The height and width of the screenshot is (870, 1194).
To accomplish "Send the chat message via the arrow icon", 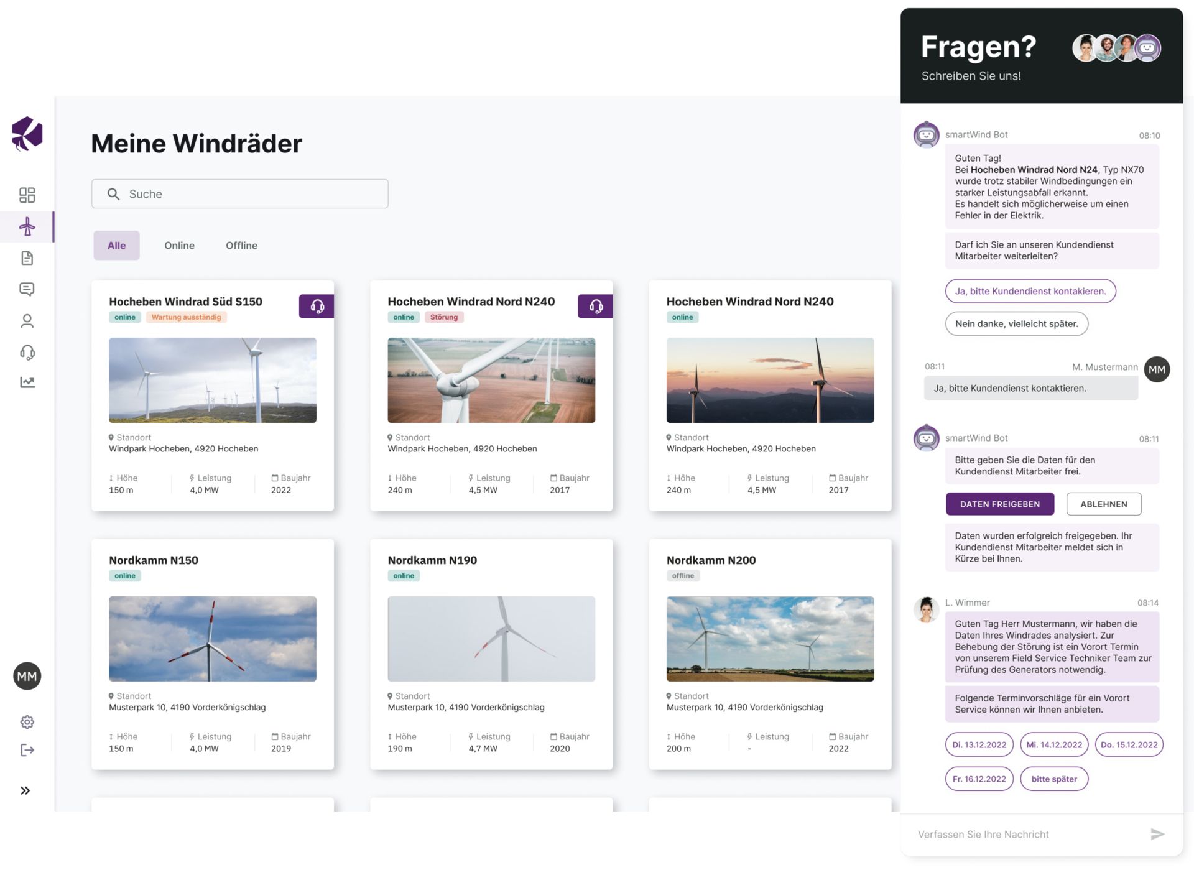I will tap(1157, 834).
